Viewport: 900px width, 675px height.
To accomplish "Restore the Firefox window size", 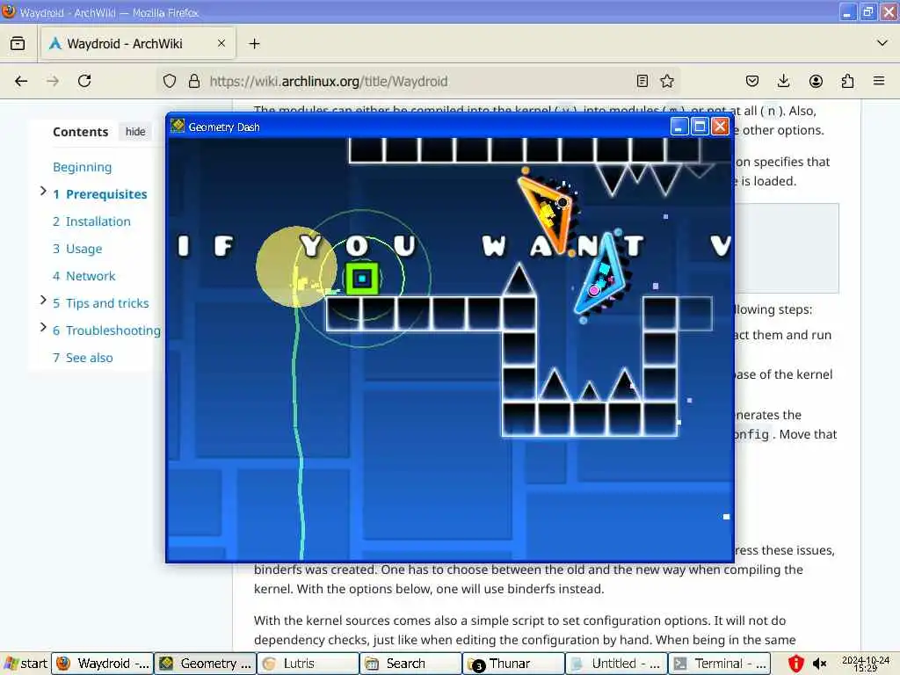I will 867,12.
